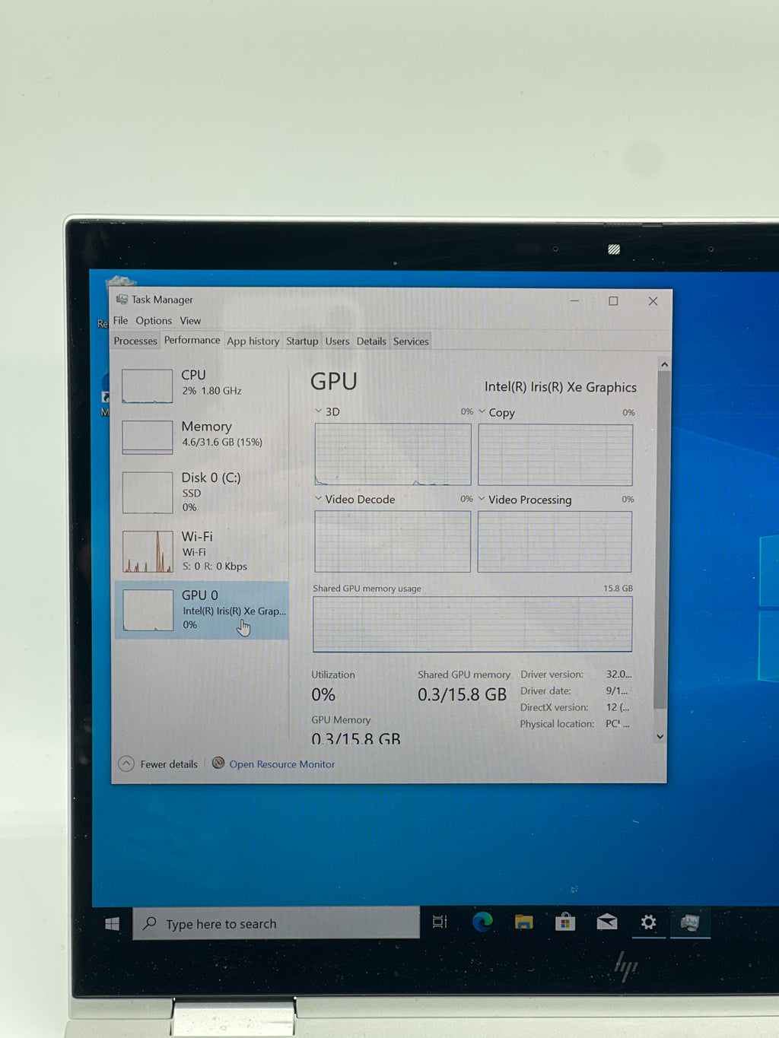The height and width of the screenshot is (1038, 779).
Task: Click the Memory usage mini graph
Action: tap(147, 437)
